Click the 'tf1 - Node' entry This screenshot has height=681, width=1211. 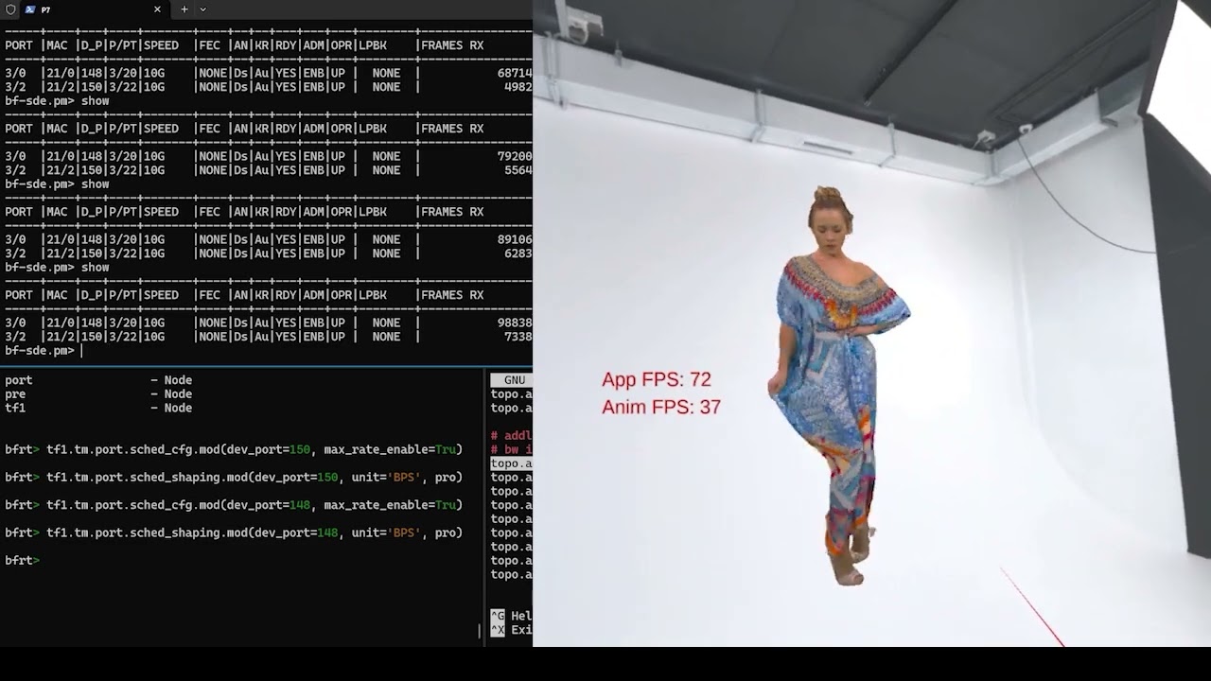[98, 409]
